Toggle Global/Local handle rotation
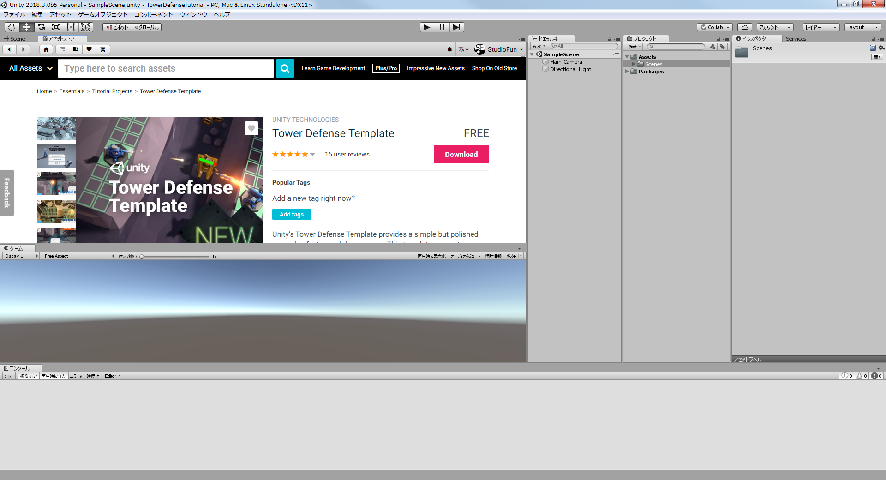Screen dimensions: 886x480 [x=147, y=27]
